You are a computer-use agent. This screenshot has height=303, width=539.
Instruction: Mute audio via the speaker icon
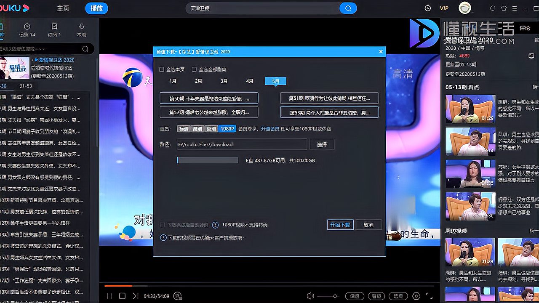[310, 296]
